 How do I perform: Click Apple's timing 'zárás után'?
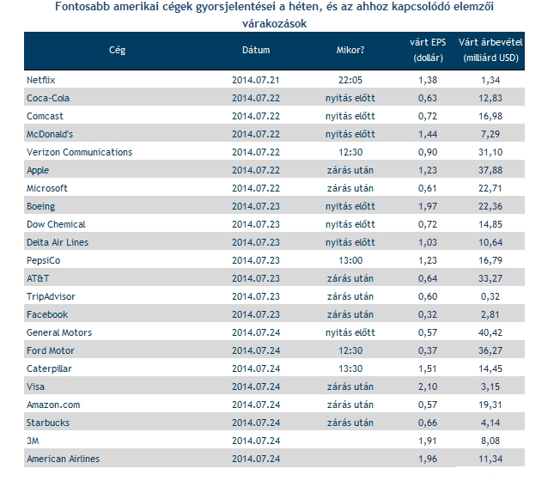pyautogui.click(x=350, y=170)
